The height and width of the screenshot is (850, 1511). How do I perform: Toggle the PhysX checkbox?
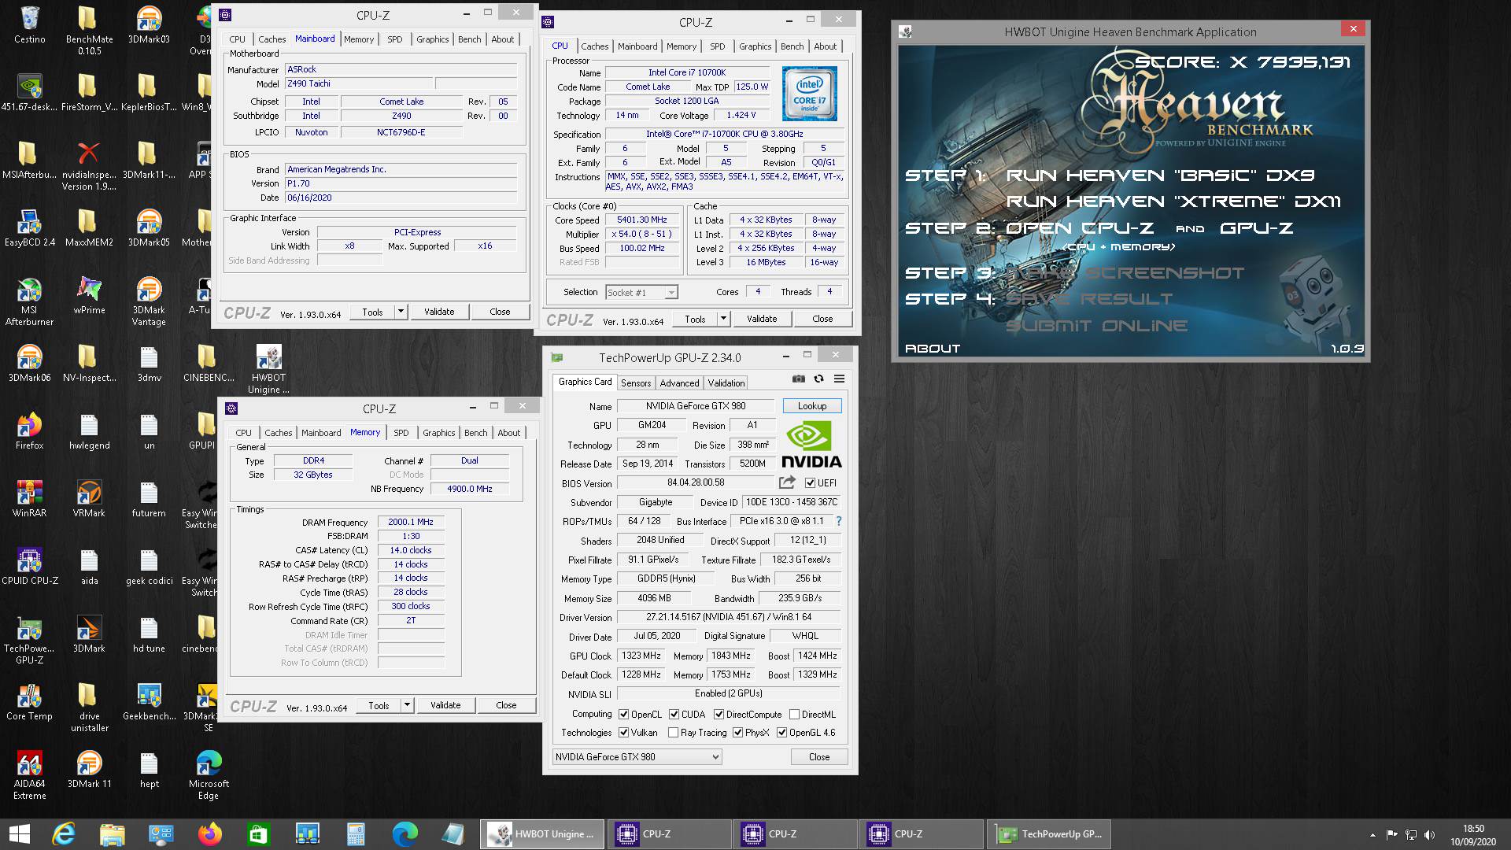pos(738,733)
